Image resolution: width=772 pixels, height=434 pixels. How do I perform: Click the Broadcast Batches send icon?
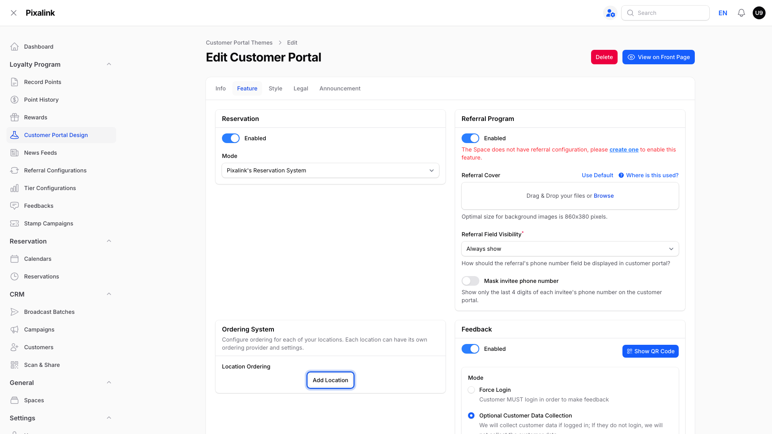(14, 312)
